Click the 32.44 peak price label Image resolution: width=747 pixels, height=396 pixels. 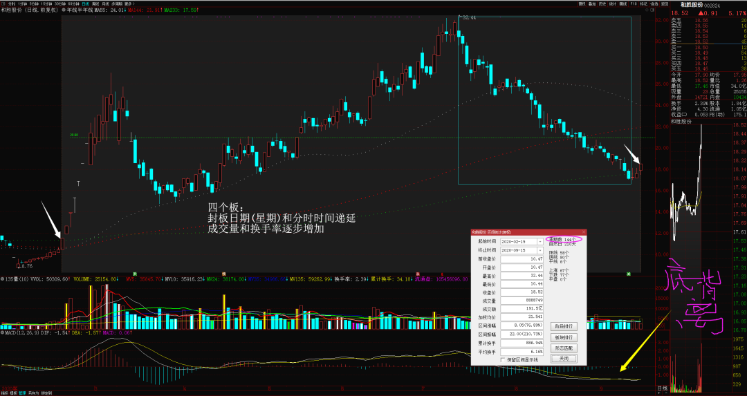pos(469,17)
